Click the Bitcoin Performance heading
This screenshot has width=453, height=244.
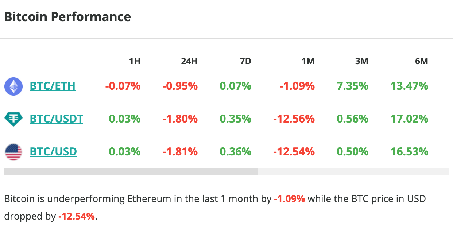67,16
